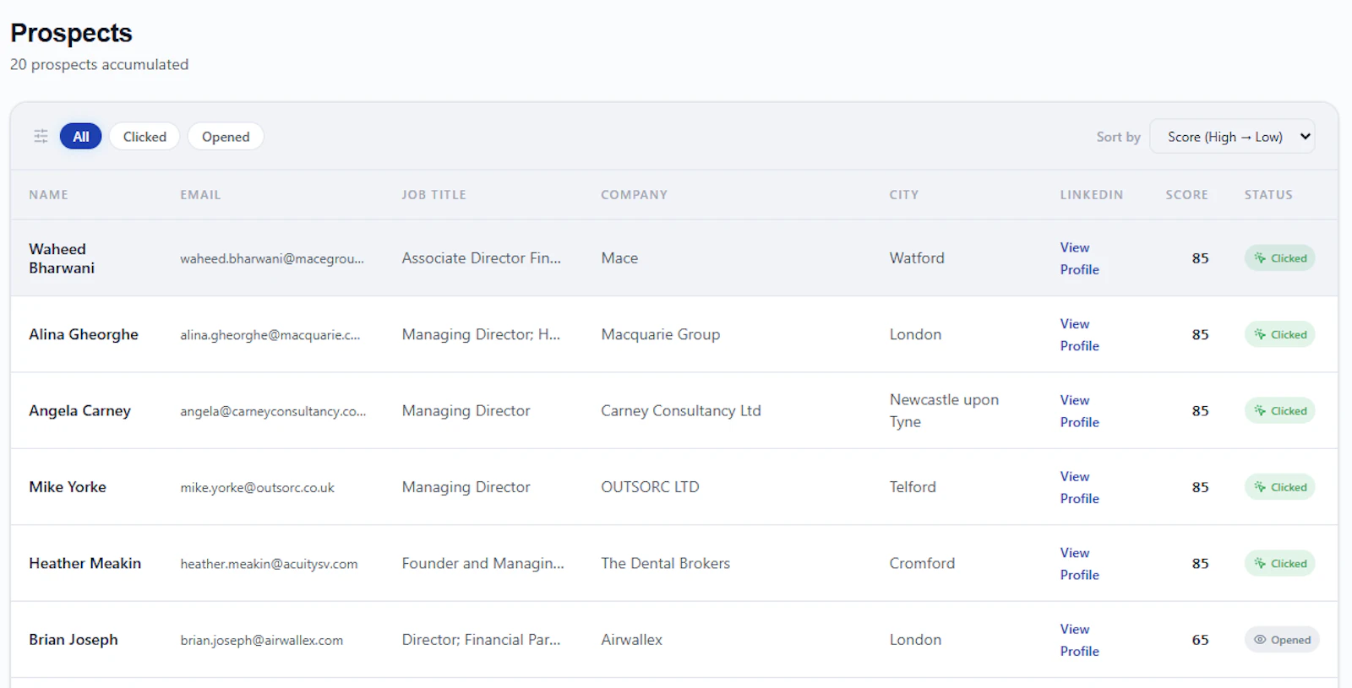The image size is (1352, 688).
Task: Click job title Founder and Managin...
Action: (482, 563)
